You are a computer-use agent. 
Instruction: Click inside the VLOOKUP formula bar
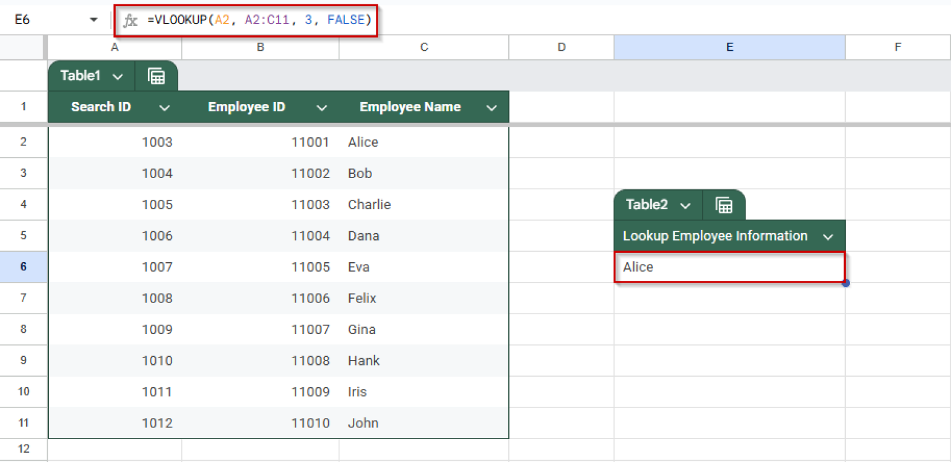[260, 20]
